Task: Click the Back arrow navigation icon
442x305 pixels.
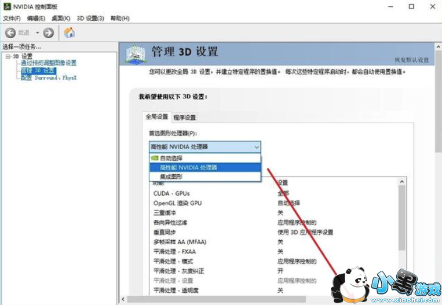Action: (10, 33)
